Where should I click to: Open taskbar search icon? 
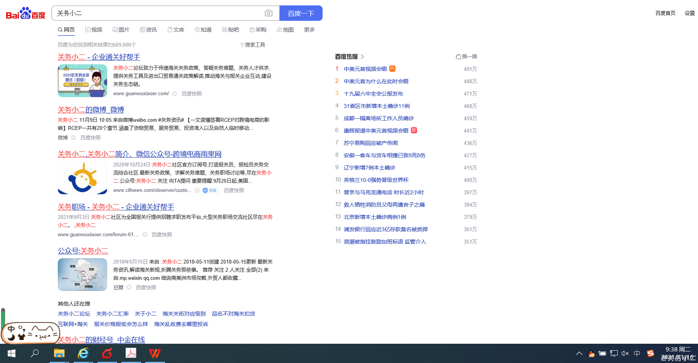pos(35,353)
